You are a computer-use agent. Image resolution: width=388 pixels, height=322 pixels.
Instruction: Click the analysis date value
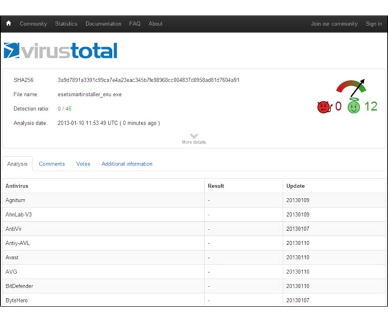[x=109, y=123]
